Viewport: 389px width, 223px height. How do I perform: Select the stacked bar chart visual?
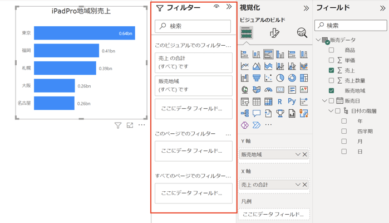point(245,54)
